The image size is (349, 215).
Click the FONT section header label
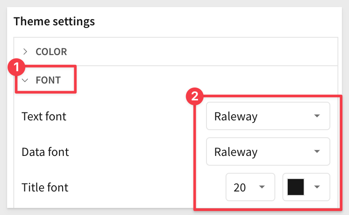(x=48, y=80)
